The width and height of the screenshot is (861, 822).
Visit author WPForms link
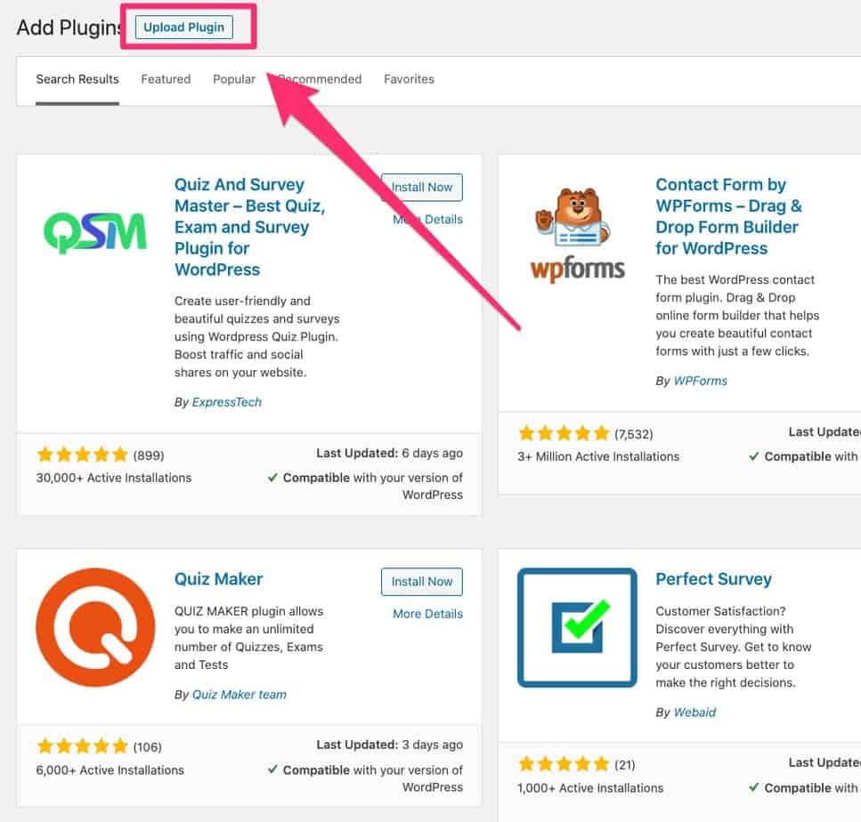click(x=700, y=381)
